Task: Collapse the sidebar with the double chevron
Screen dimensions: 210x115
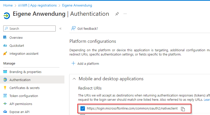Action: 60,28
